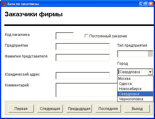Choose Черноголовка from the city list
The width and height of the screenshot is (155, 119).
(135, 99)
